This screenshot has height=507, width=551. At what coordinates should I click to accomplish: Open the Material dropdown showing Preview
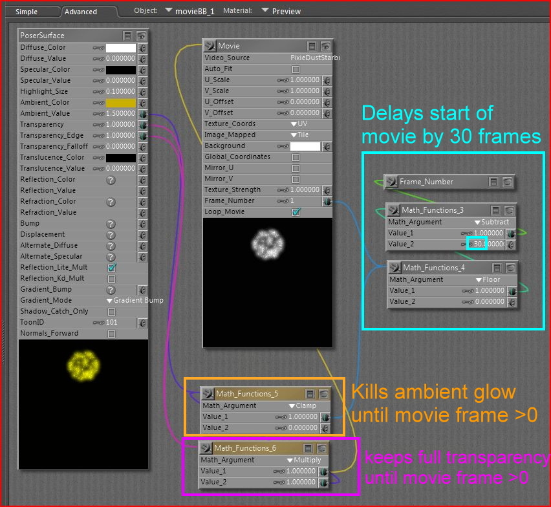click(x=281, y=11)
